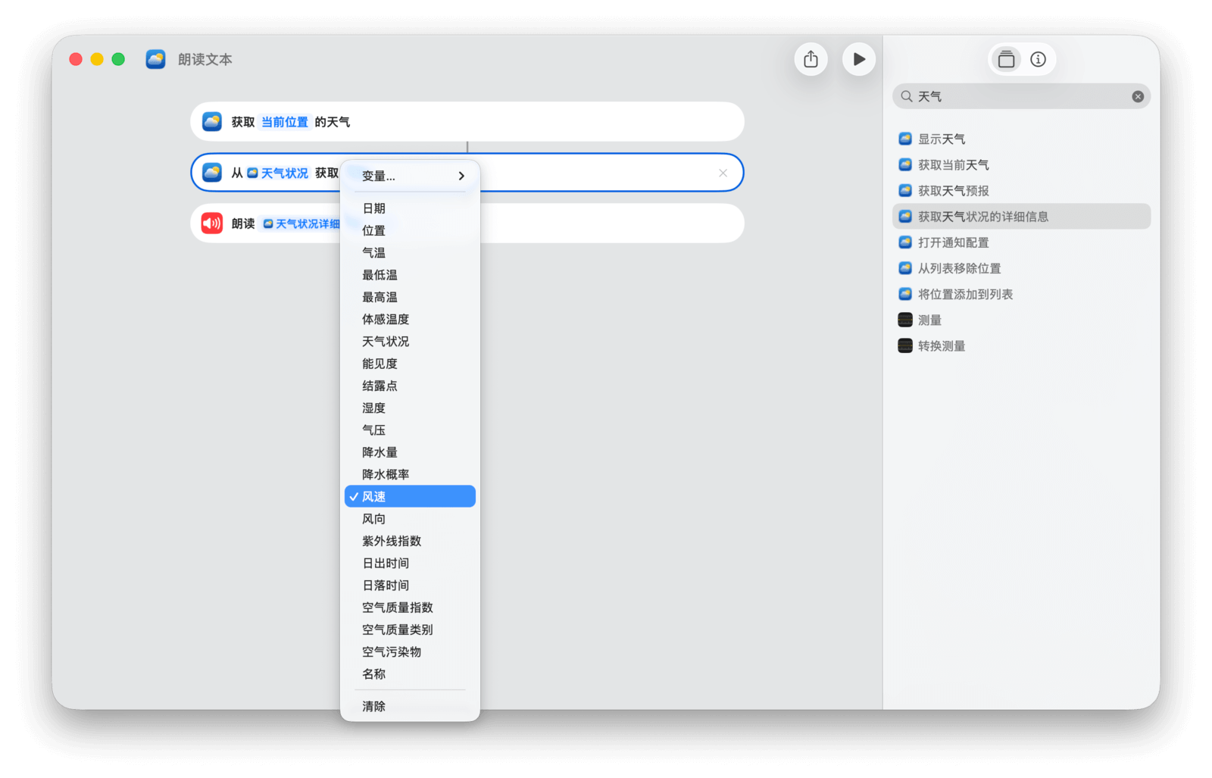Open the 当前位置 location parameter
Viewport: 1212px width, 778px height.
point(284,122)
